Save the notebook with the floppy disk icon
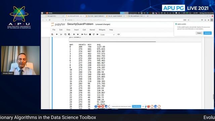215x121 pixels. [x=52, y=34]
